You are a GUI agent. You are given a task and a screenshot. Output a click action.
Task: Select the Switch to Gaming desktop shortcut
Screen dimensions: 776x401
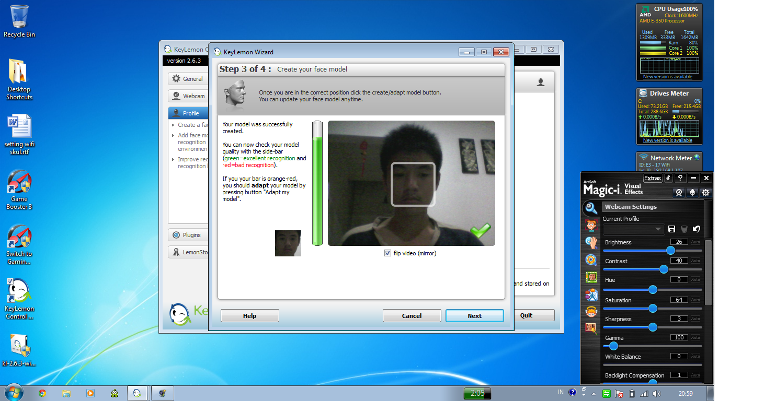[x=19, y=244]
